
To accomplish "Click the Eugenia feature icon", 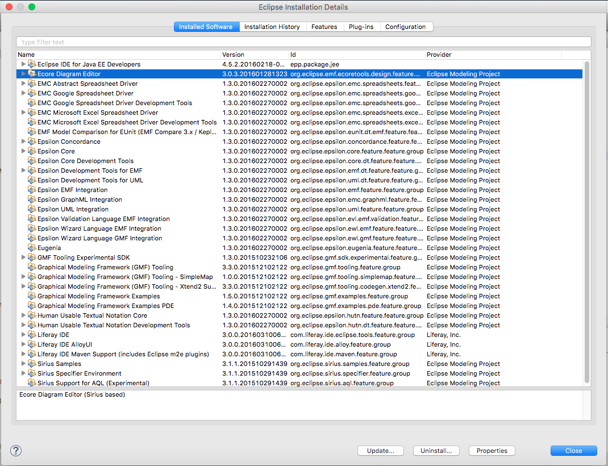I will tap(32, 248).
